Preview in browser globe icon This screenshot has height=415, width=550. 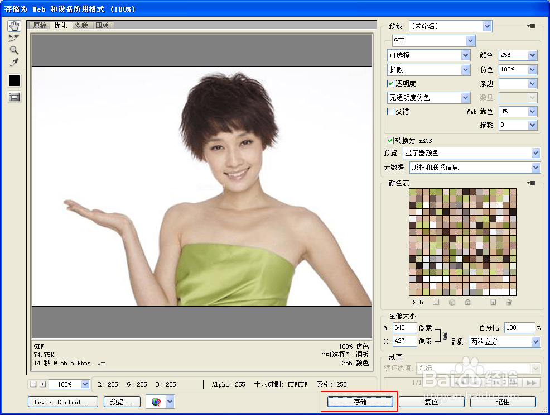[156, 402]
